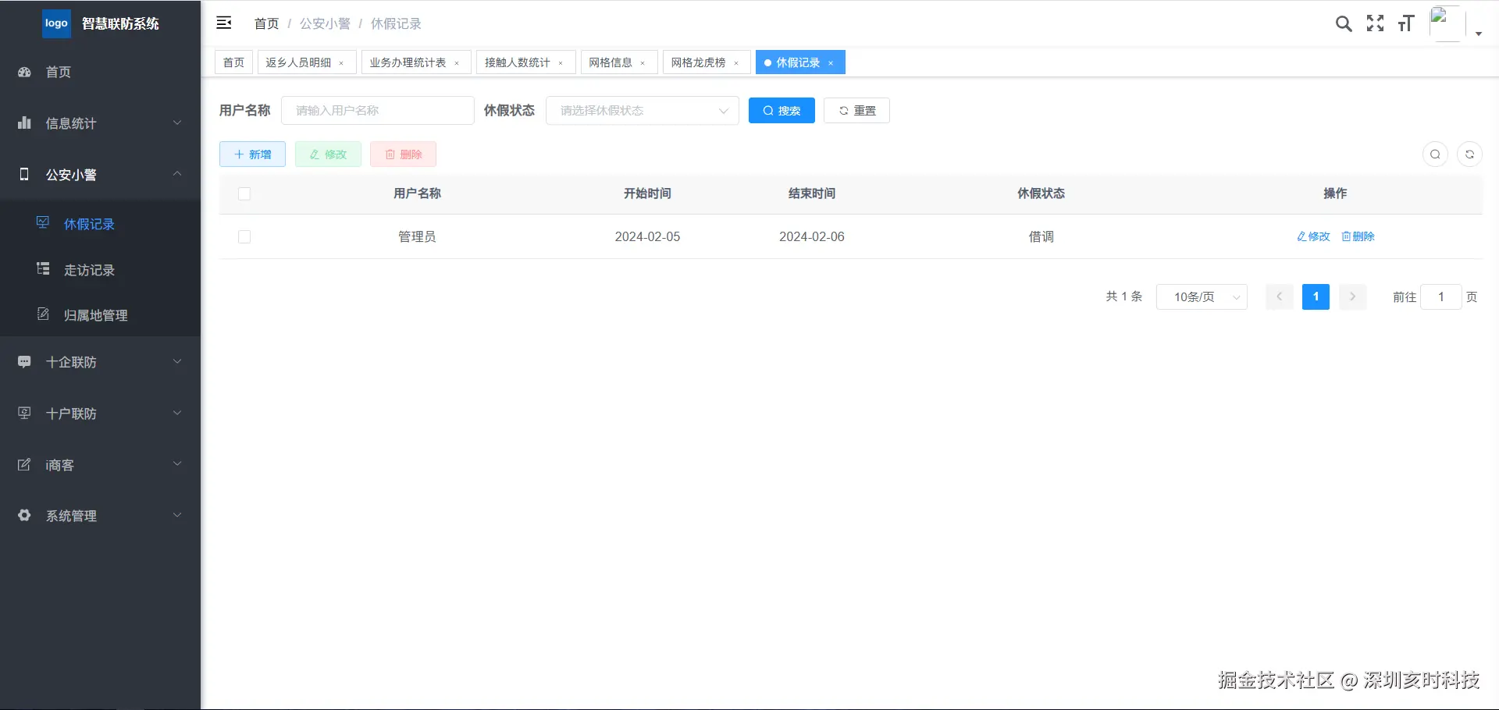Close the 网格龙虎榜 tab
The width and height of the screenshot is (1499, 710).
[736, 63]
